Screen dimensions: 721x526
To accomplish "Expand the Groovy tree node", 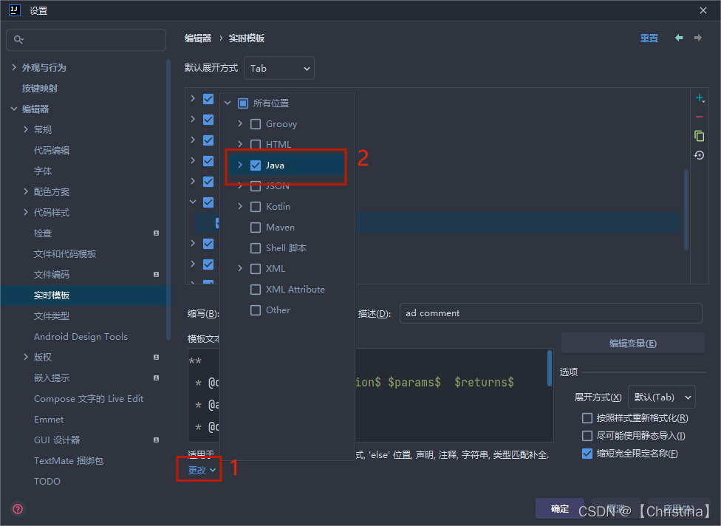I will click(x=239, y=123).
